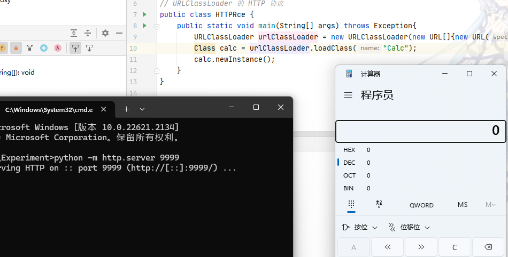Collapse main method fold marker at line 8
Image resolution: width=508 pixels, height=257 pixels.
click(157, 26)
